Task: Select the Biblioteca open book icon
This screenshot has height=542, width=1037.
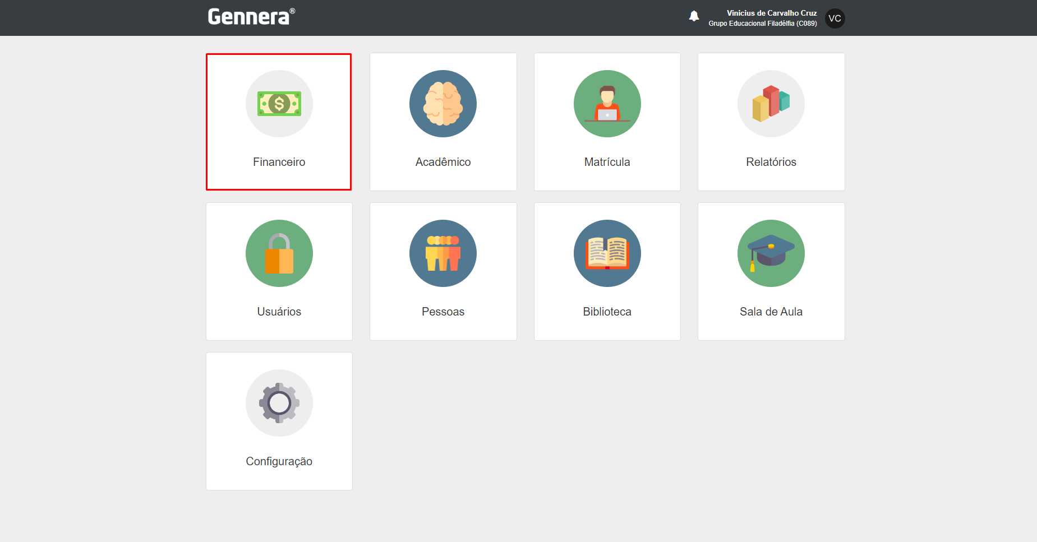Action: tap(607, 253)
